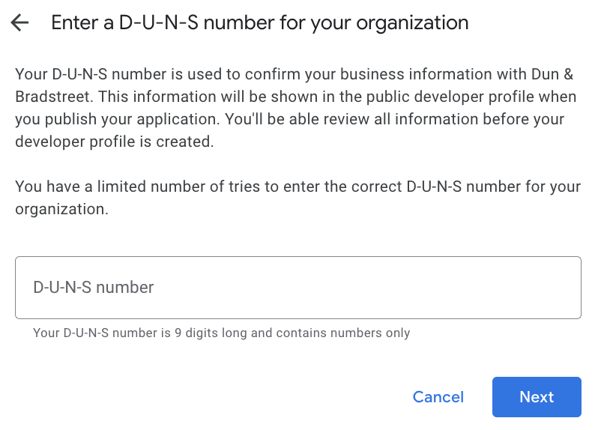Viewport: 601px width, 430px height.
Task: Click inside the outlined text box
Action: (x=298, y=288)
